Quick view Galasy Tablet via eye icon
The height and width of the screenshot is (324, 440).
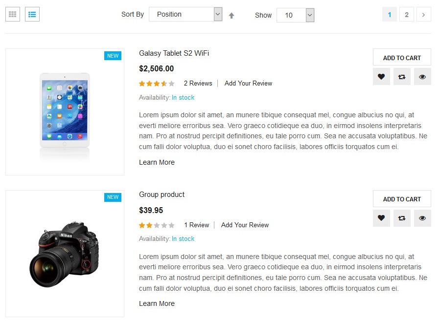[x=422, y=77]
